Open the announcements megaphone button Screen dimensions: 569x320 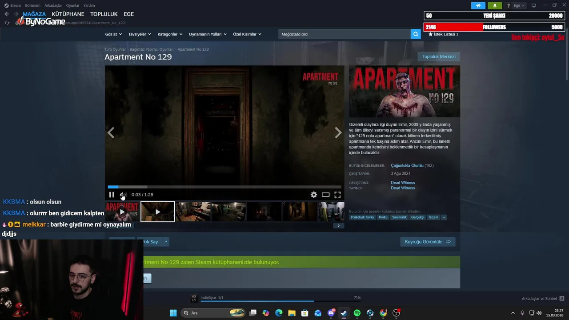478,6
